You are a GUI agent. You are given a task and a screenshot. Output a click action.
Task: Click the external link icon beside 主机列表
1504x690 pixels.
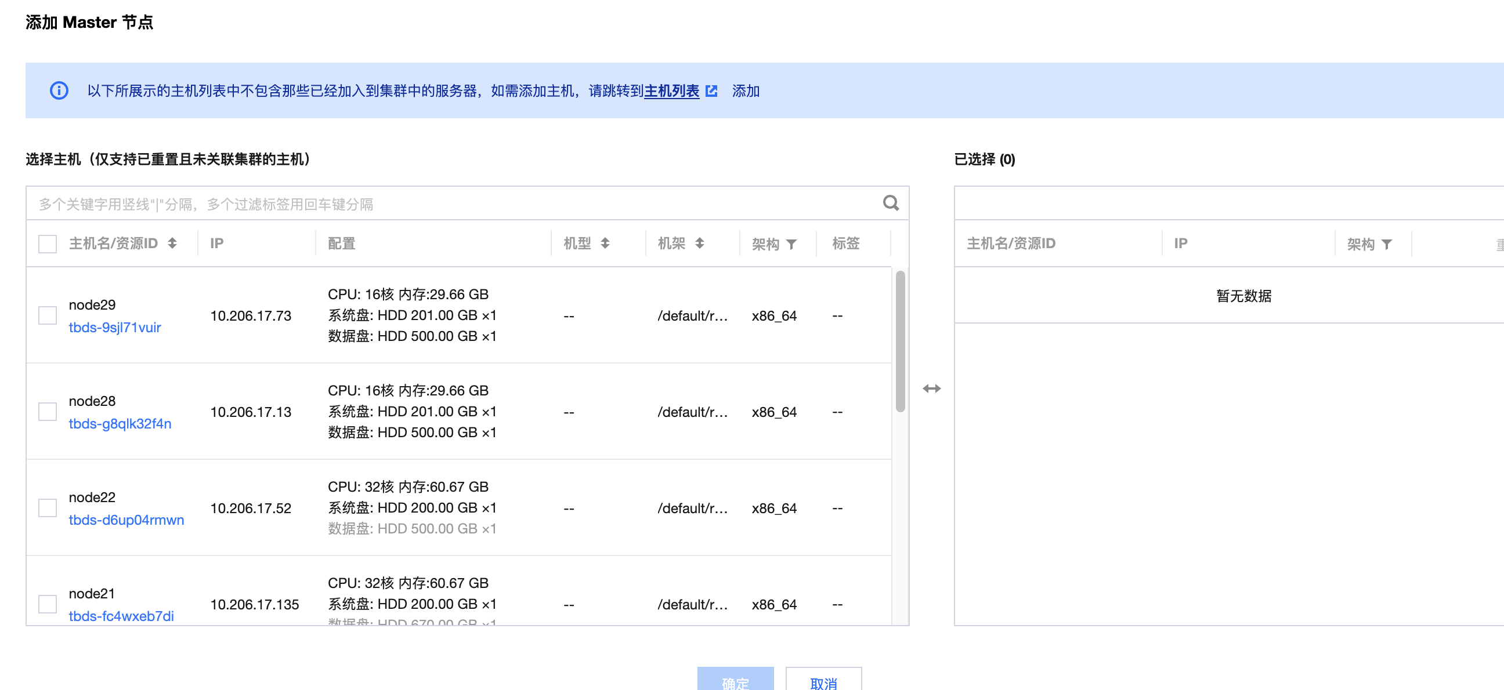pyautogui.click(x=711, y=91)
